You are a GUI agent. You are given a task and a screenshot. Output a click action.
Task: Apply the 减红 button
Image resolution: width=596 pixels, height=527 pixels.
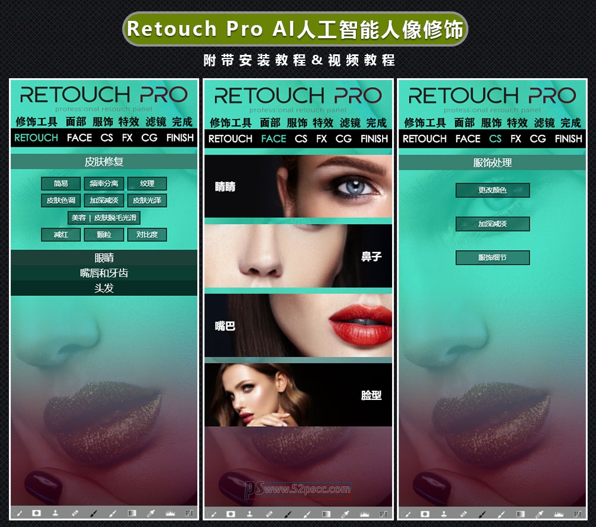pyautogui.click(x=61, y=235)
